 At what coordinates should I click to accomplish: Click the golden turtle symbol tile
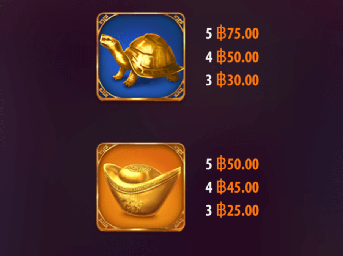[x=141, y=57]
